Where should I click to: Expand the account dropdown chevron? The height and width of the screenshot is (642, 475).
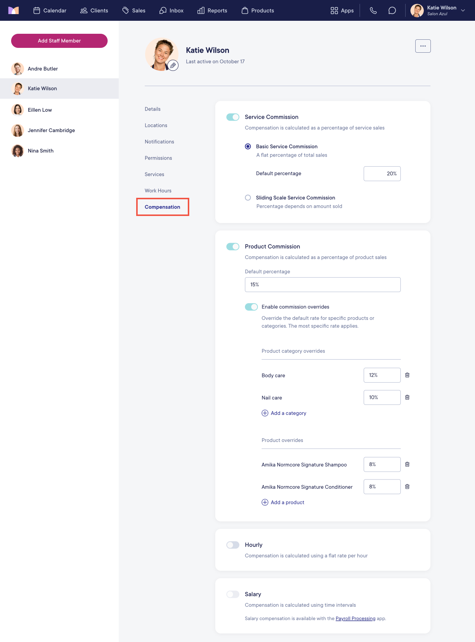pyautogui.click(x=463, y=10)
